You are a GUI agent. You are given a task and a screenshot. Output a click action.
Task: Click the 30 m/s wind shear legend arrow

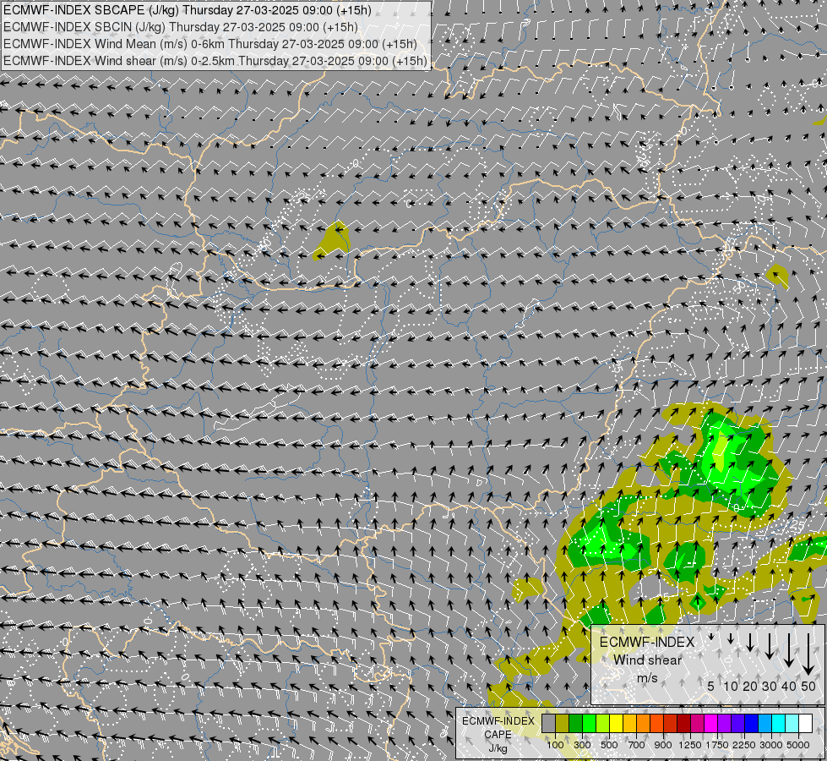click(x=770, y=646)
